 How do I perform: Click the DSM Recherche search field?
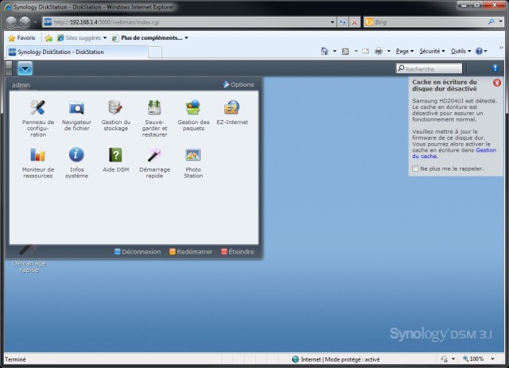click(x=429, y=68)
